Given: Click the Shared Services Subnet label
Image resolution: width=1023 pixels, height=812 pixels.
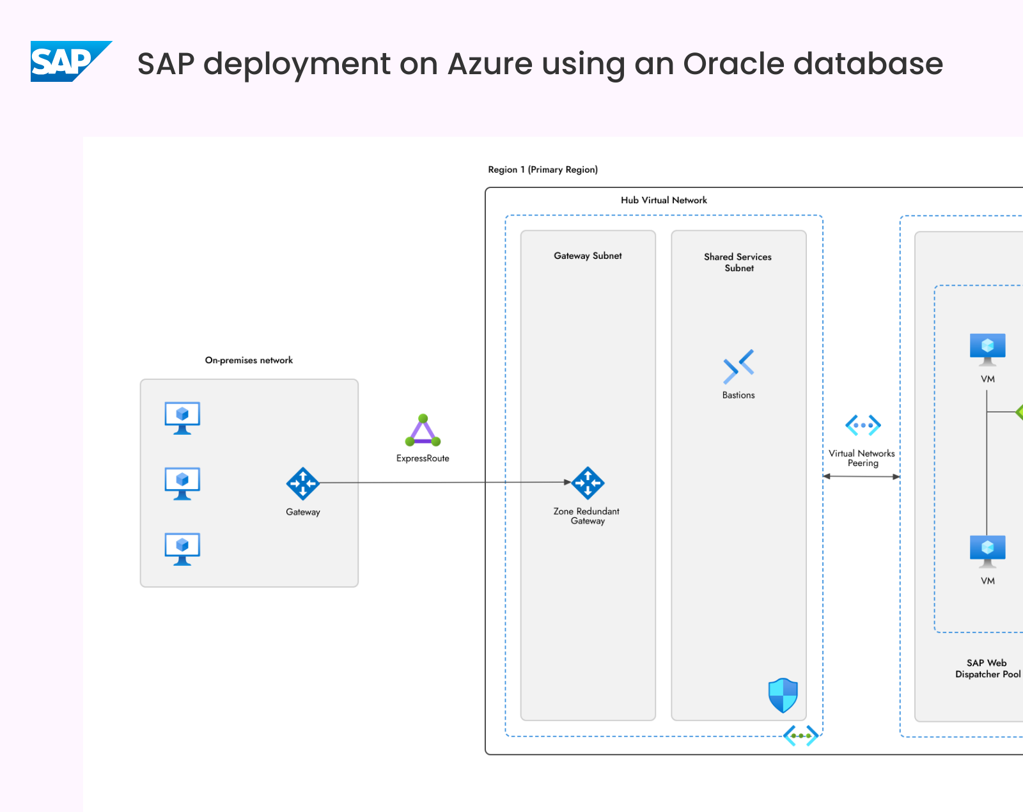Looking at the screenshot, I should pyautogui.click(x=738, y=262).
